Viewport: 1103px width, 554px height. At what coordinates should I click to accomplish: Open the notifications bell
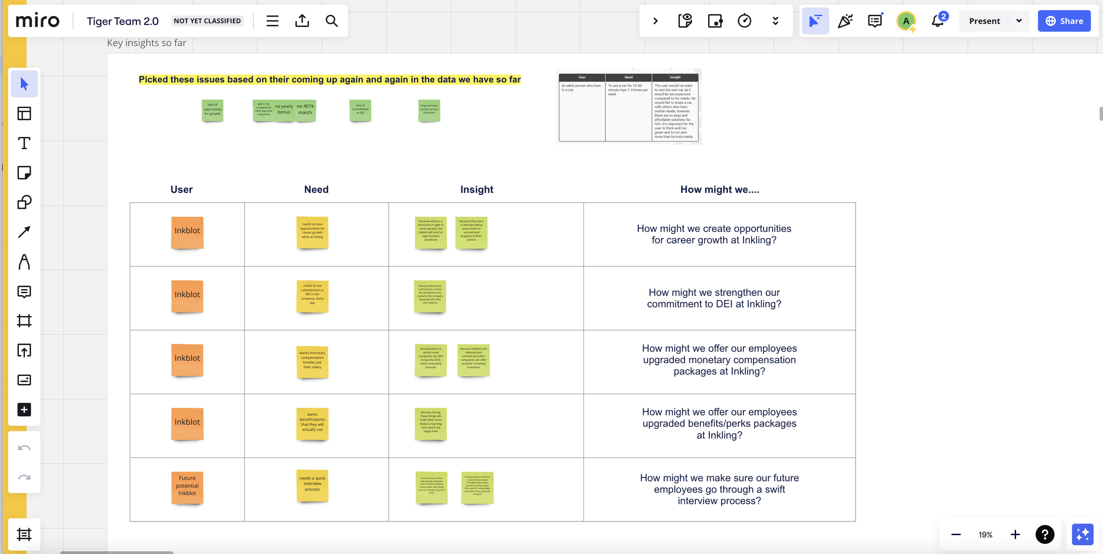(x=938, y=21)
